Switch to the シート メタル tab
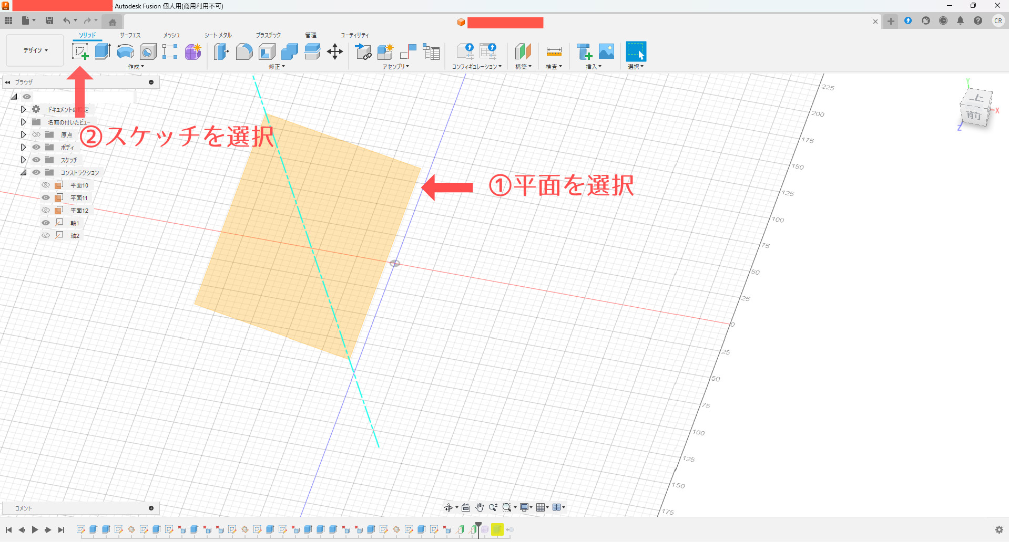Screen dimensions: 1009x542 pyautogui.click(x=218, y=35)
